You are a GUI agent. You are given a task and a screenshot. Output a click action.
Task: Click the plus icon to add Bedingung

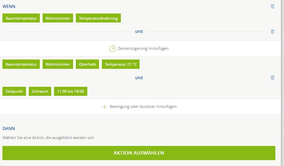[105, 107]
